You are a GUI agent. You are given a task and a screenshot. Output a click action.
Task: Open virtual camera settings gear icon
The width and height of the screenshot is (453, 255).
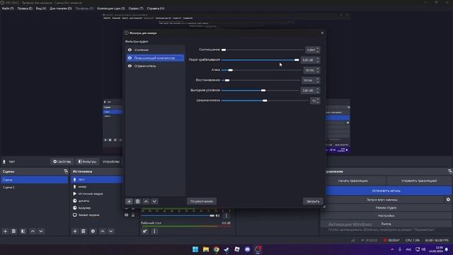pyautogui.click(x=448, y=200)
